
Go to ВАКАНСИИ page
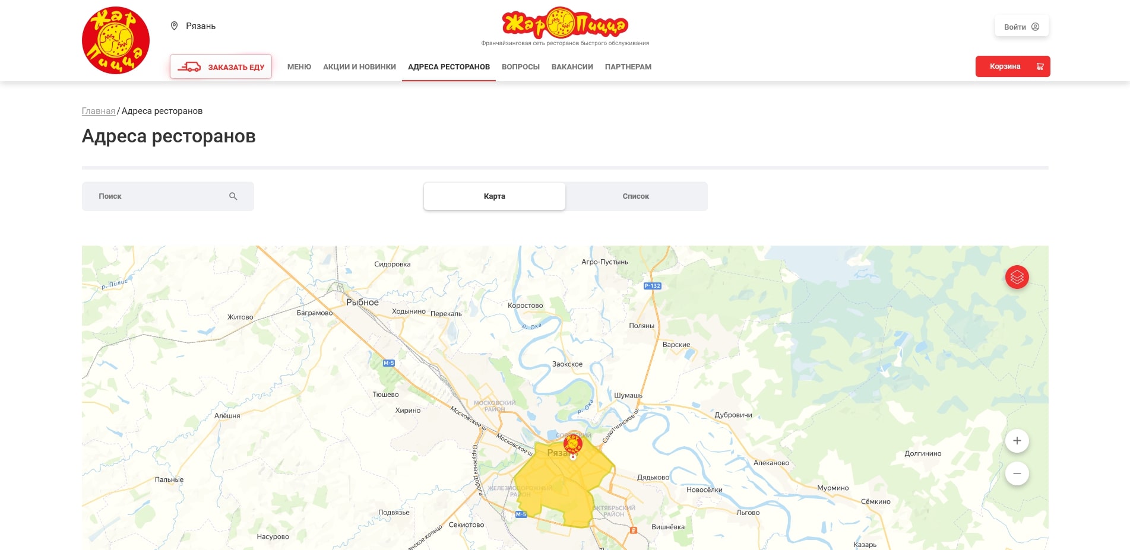[572, 67]
